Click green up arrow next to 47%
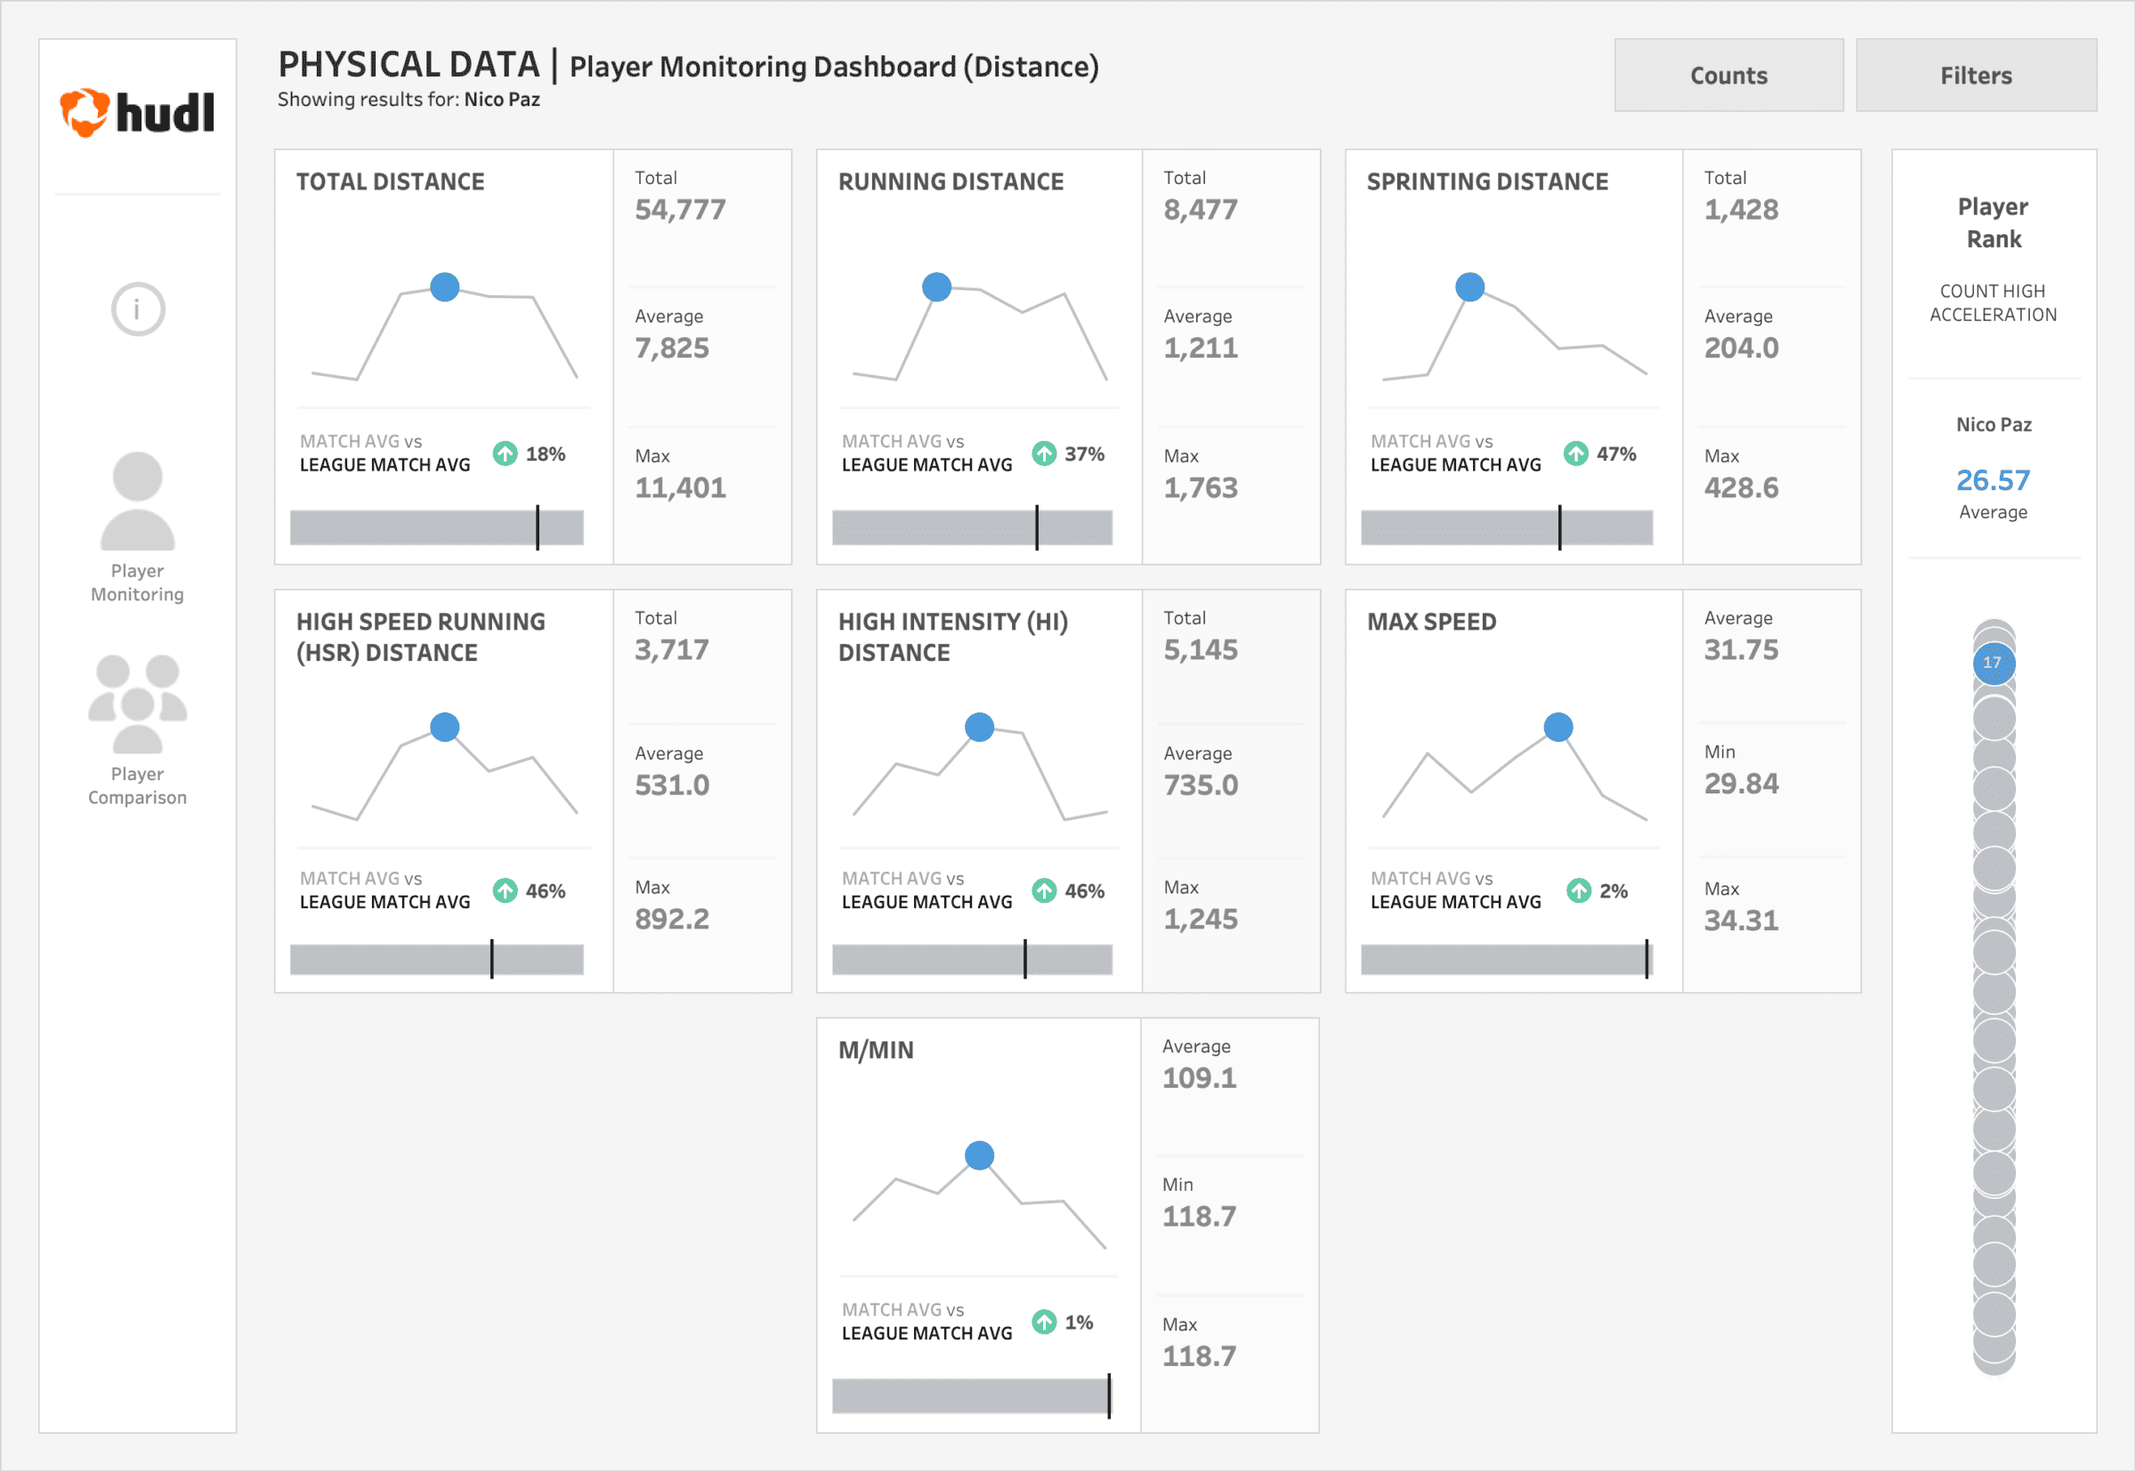 [x=1576, y=454]
